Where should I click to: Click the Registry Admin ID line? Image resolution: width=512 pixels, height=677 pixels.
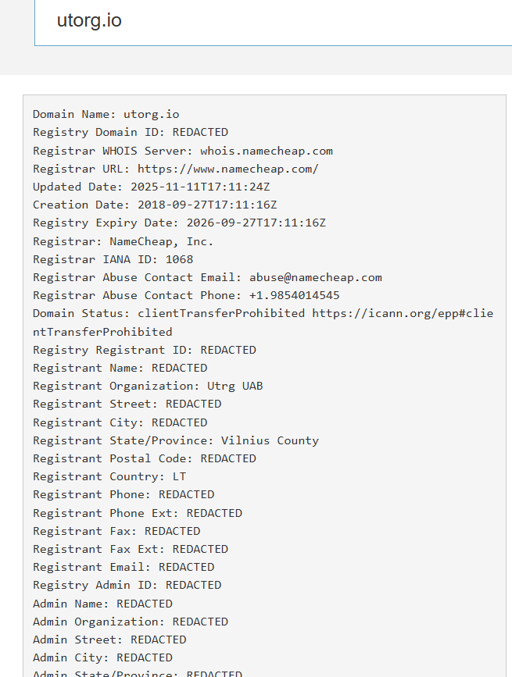point(127,585)
